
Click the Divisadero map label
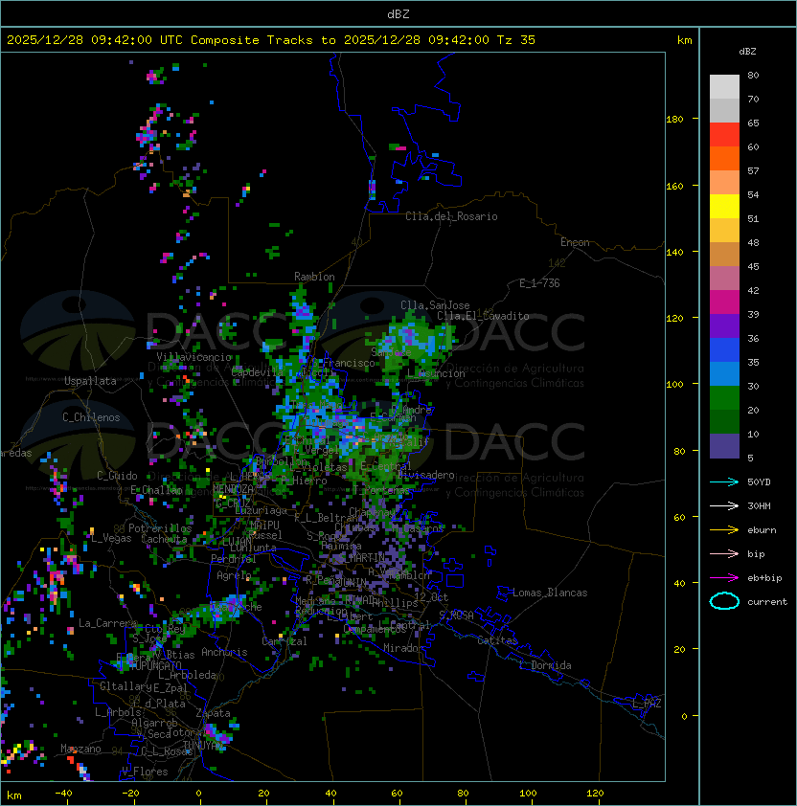425,475
